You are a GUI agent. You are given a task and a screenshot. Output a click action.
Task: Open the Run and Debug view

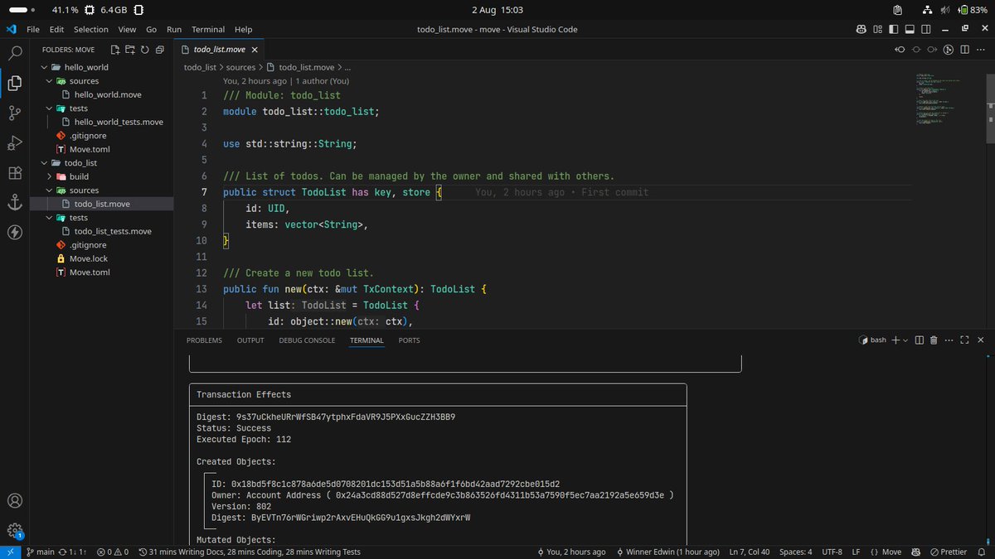click(x=14, y=143)
